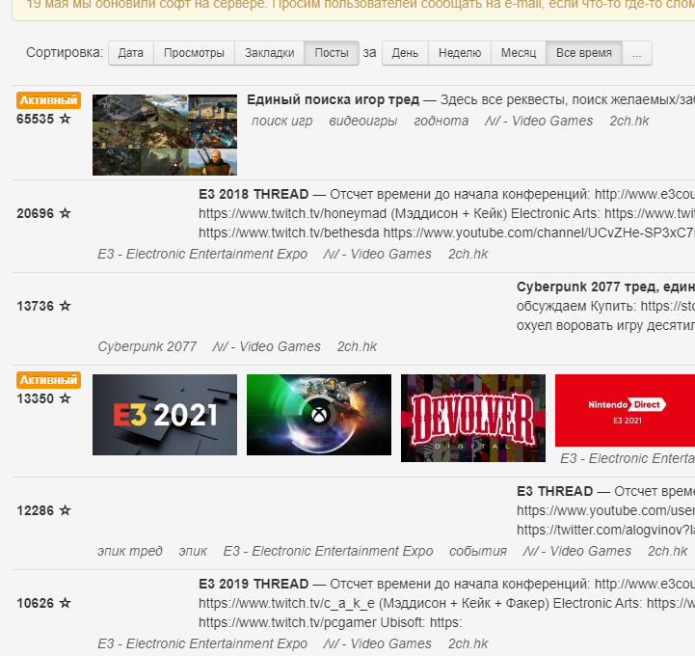Click Активный badge above 65535
This screenshot has height=656, width=695.
tap(49, 100)
